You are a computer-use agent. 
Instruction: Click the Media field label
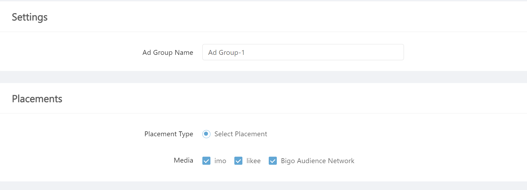pos(184,160)
